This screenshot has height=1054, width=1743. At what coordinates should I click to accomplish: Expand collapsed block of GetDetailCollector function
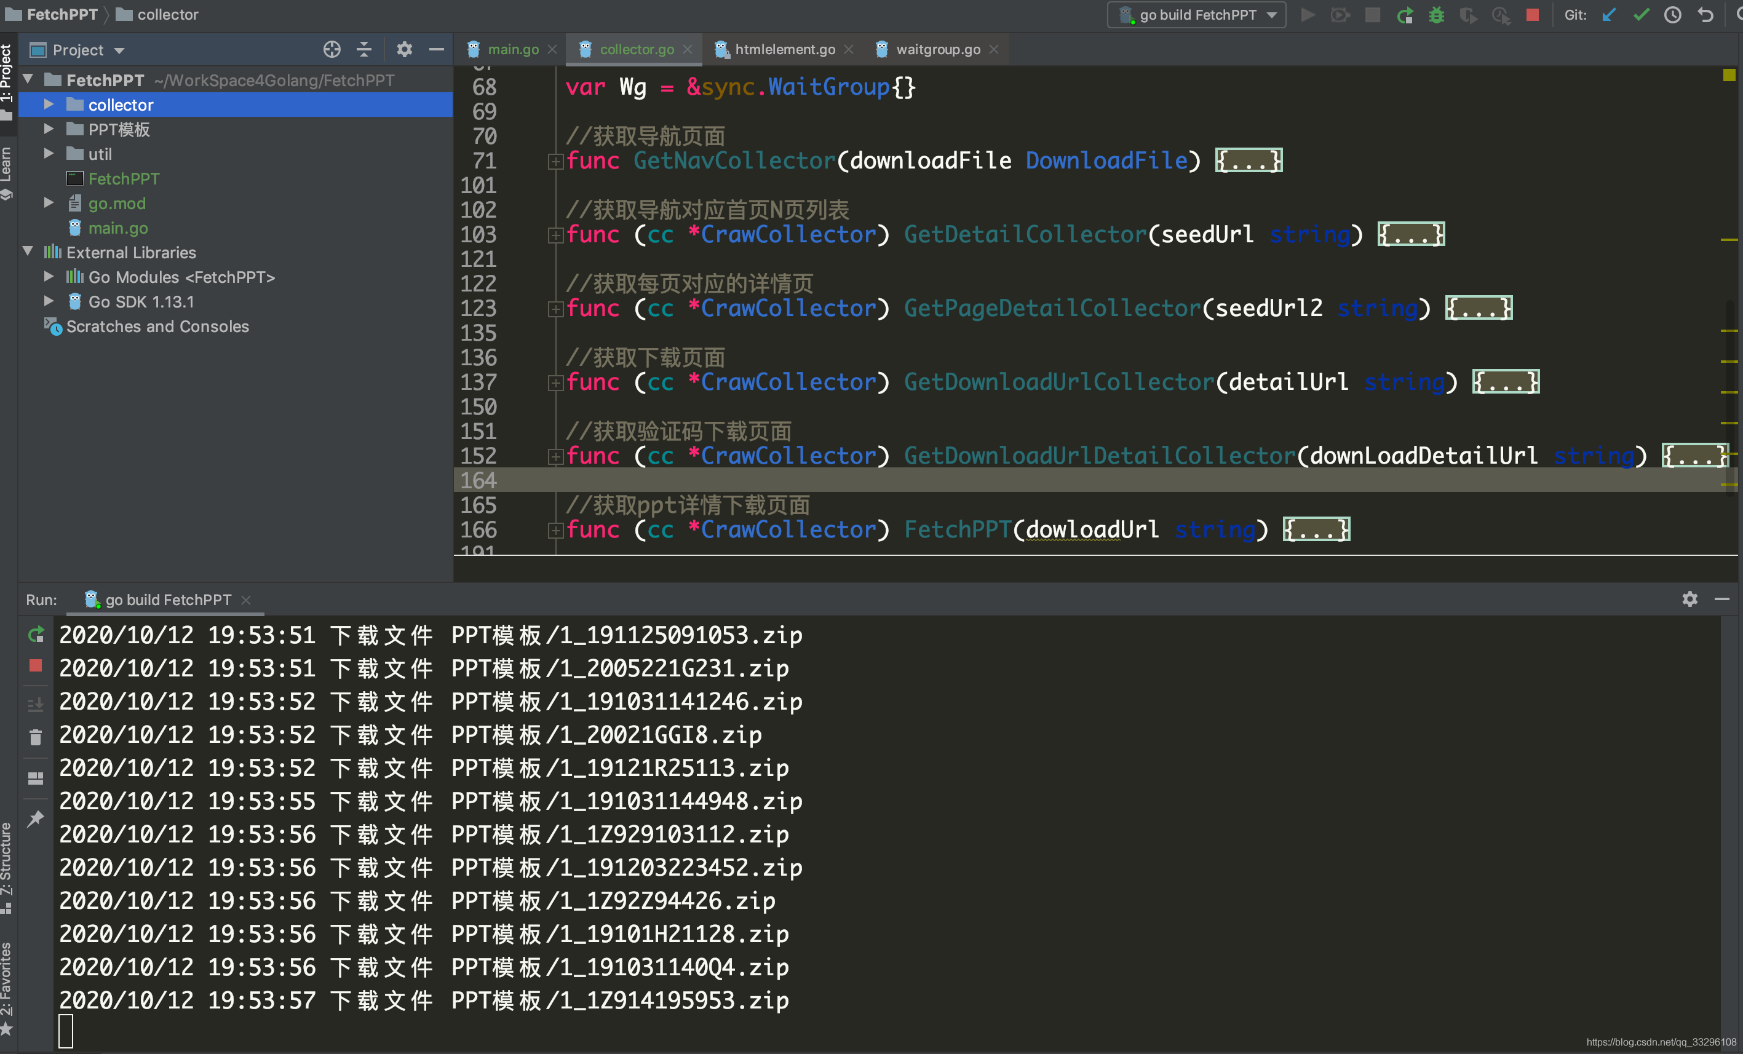[1410, 234]
